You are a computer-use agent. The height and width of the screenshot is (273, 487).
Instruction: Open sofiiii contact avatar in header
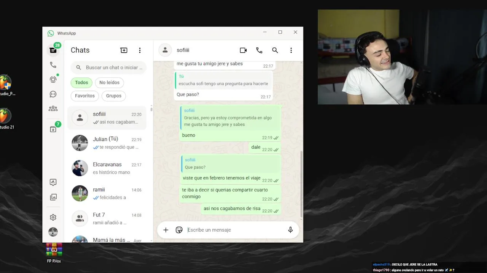[165, 50]
